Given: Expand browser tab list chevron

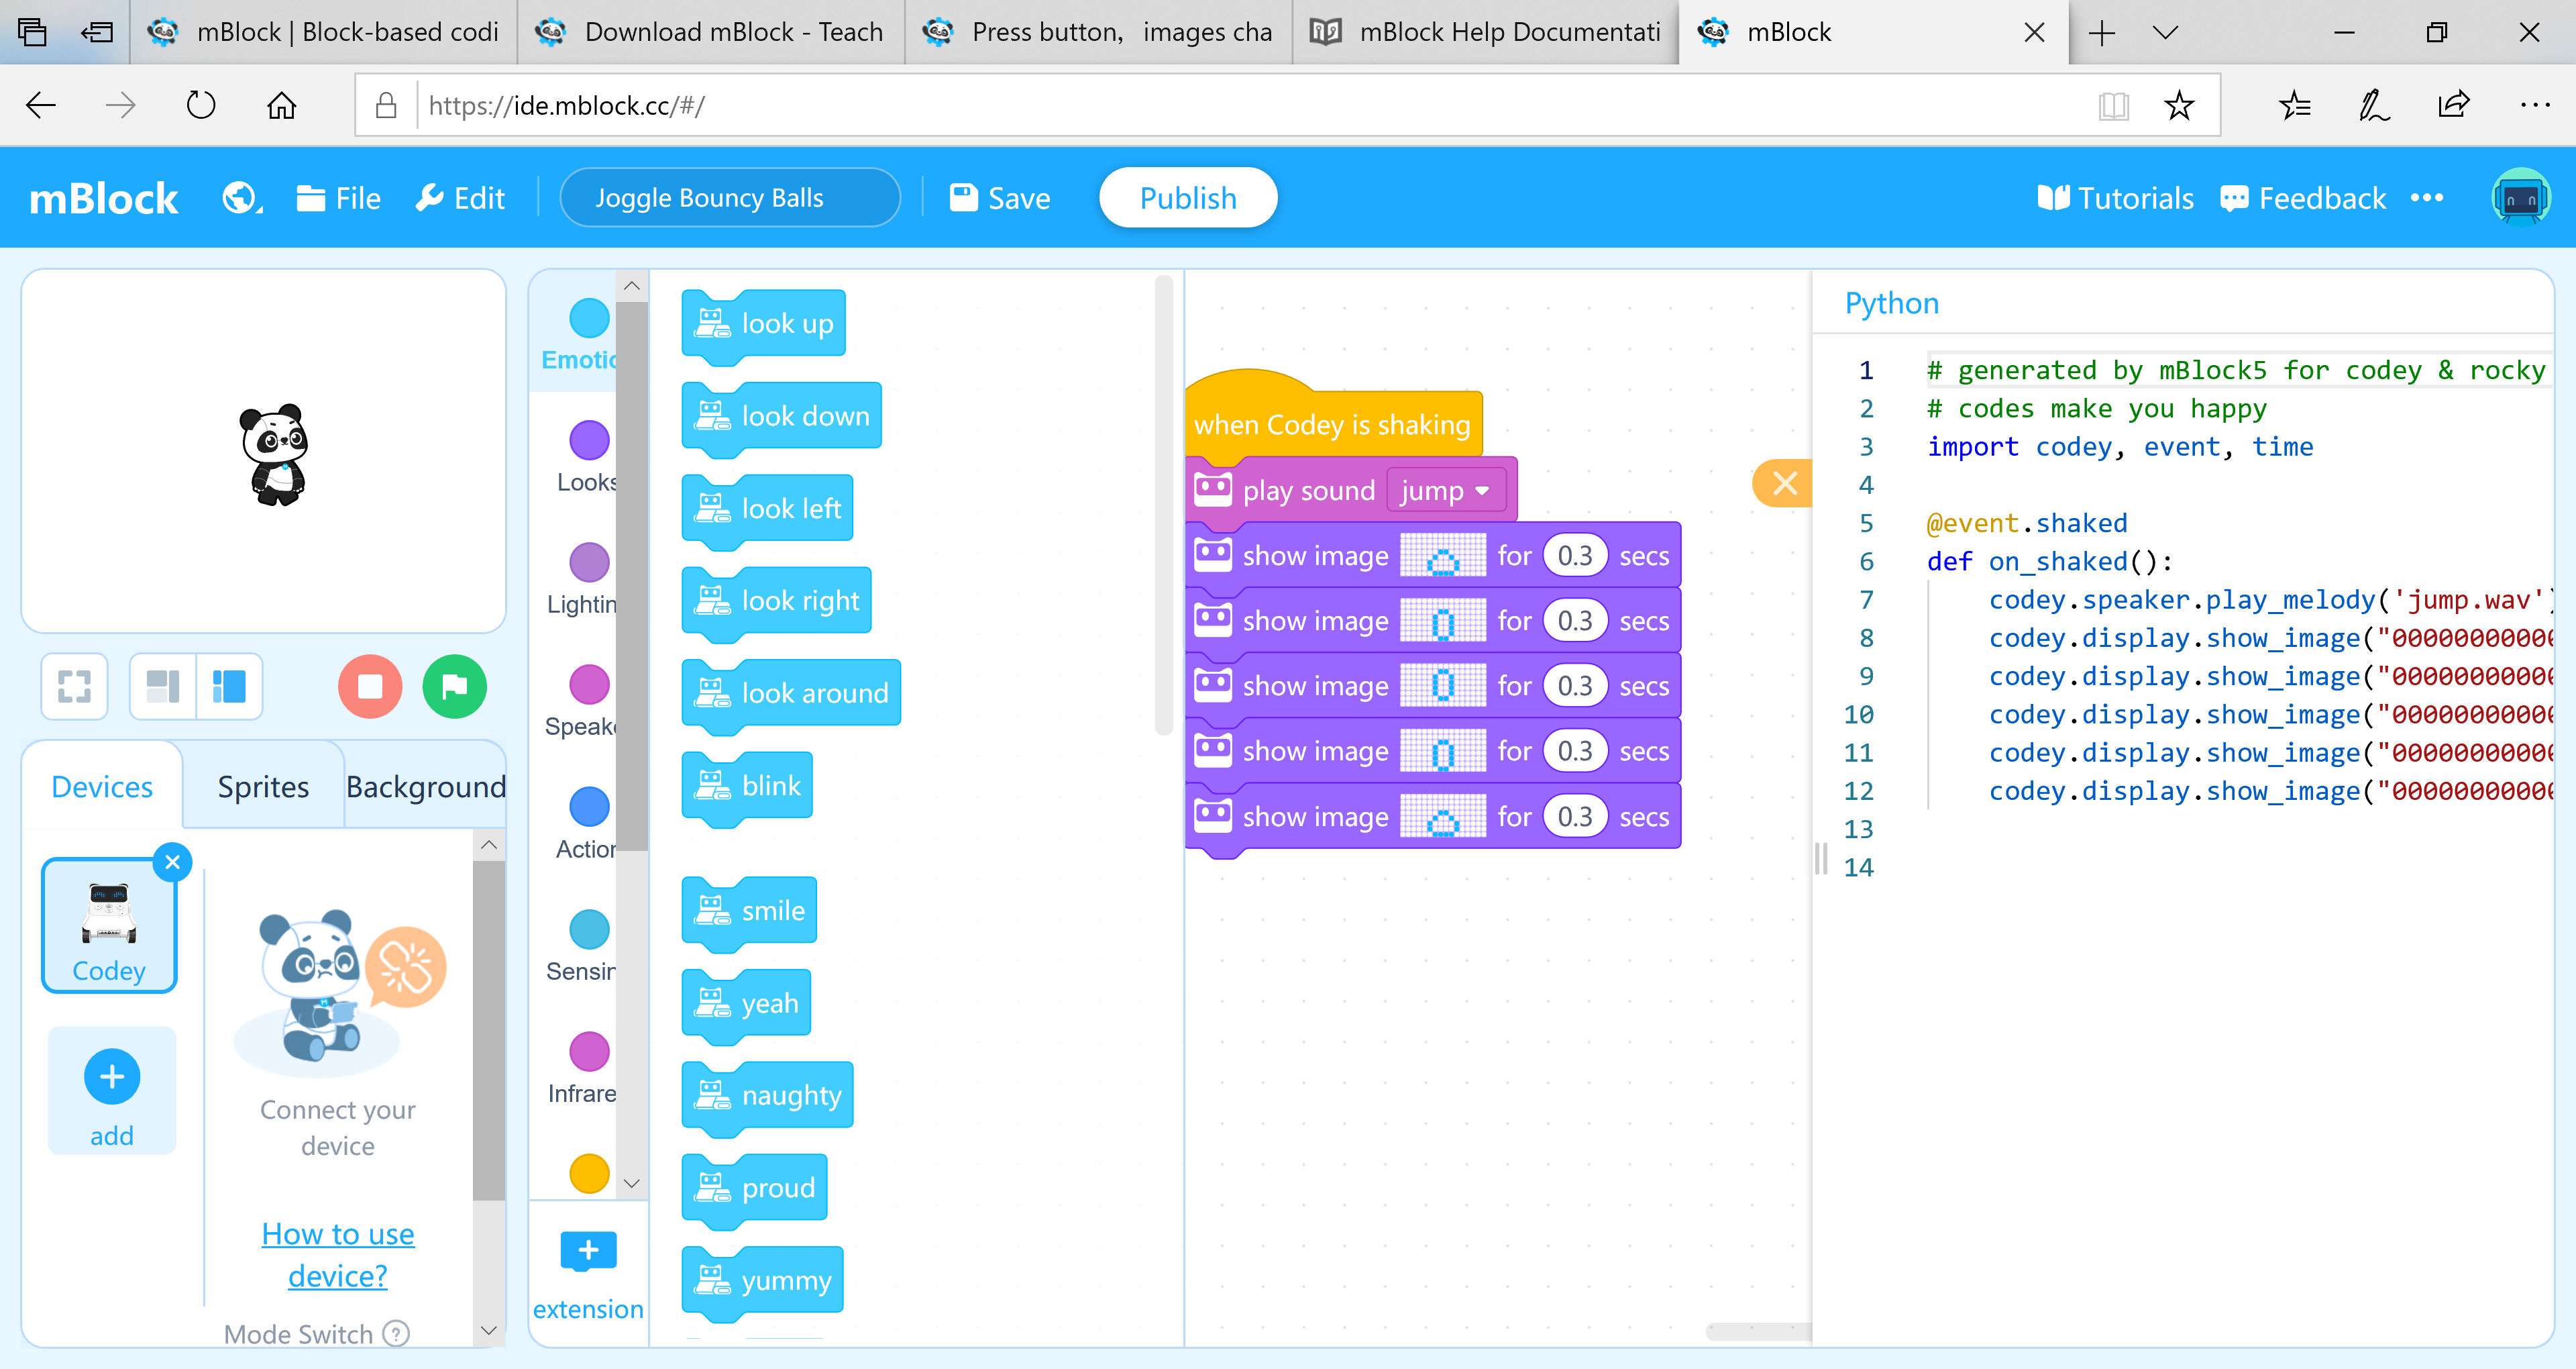Looking at the screenshot, I should tap(2165, 33).
